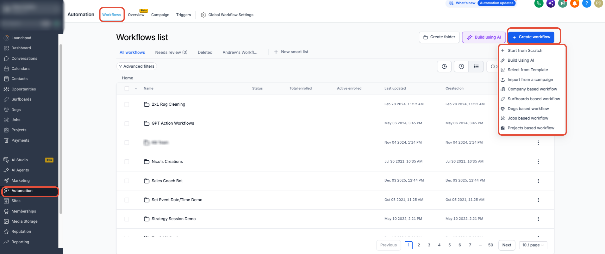The height and width of the screenshot is (254, 605).
Task: Open kebab menu for Sales Coach Bot row
Action: pyautogui.click(x=538, y=181)
